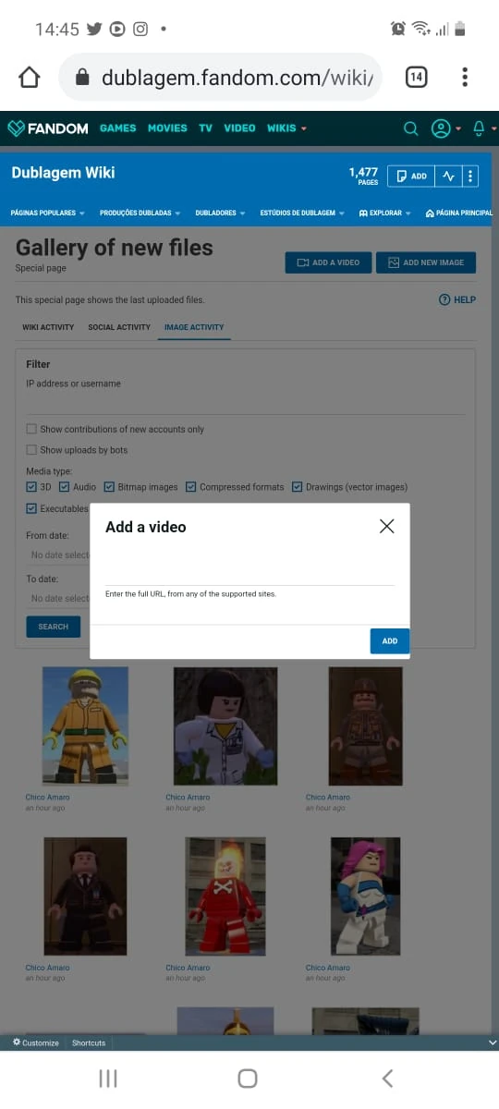Click the wiki activity pulse icon
This screenshot has height=1109, width=499.
pyautogui.click(x=448, y=176)
